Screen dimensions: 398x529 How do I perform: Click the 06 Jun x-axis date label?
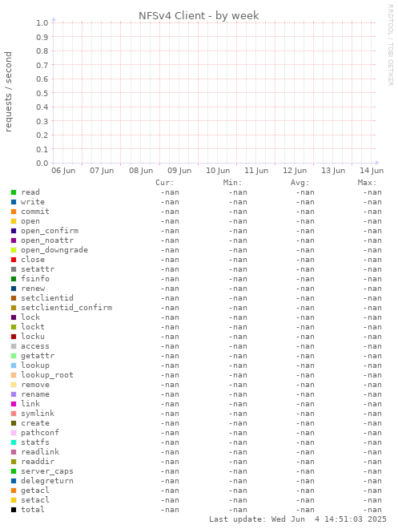click(63, 171)
